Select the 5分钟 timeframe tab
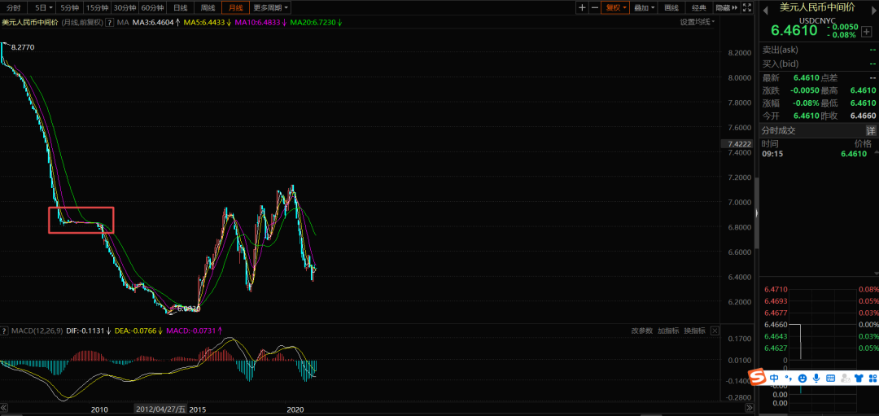The width and height of the screenshot is (879, 416). click(x=69, y=8)
